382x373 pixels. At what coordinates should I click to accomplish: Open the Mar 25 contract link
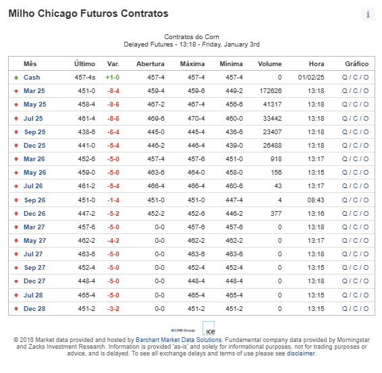(x=34, y=91)
